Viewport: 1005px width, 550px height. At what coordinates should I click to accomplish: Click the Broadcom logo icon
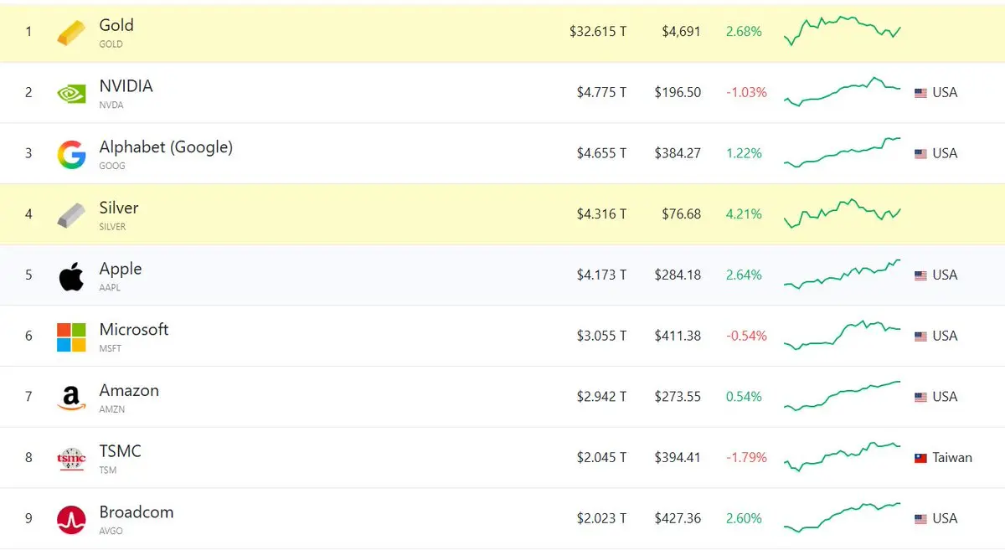click(x=71, y=520)
